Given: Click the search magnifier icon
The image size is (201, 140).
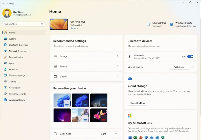Looking at the screenshot, I should click(x=42, y=24).
